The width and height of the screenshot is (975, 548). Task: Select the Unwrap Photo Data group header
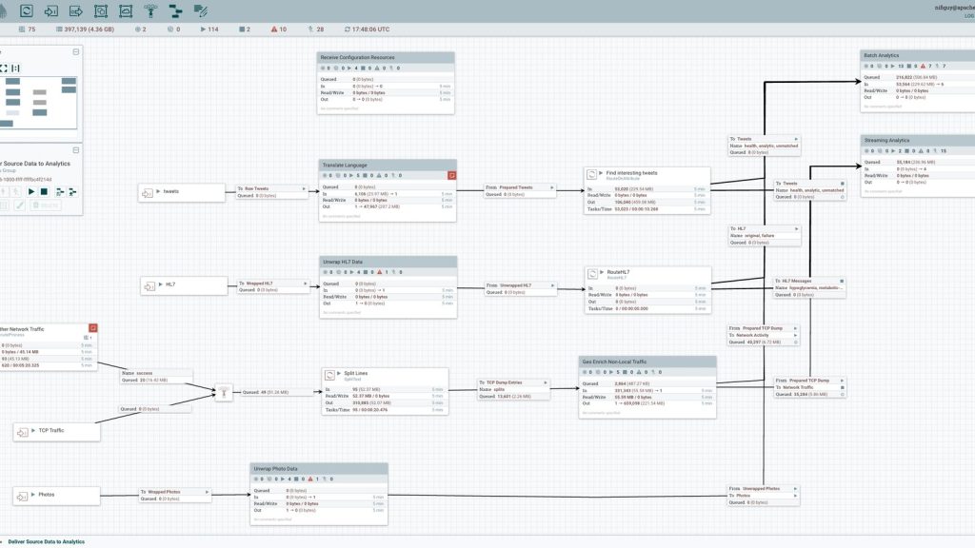[x=319, y=469]
